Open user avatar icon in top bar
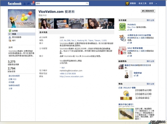Screen dimensions: 167x124 point(127,3)
